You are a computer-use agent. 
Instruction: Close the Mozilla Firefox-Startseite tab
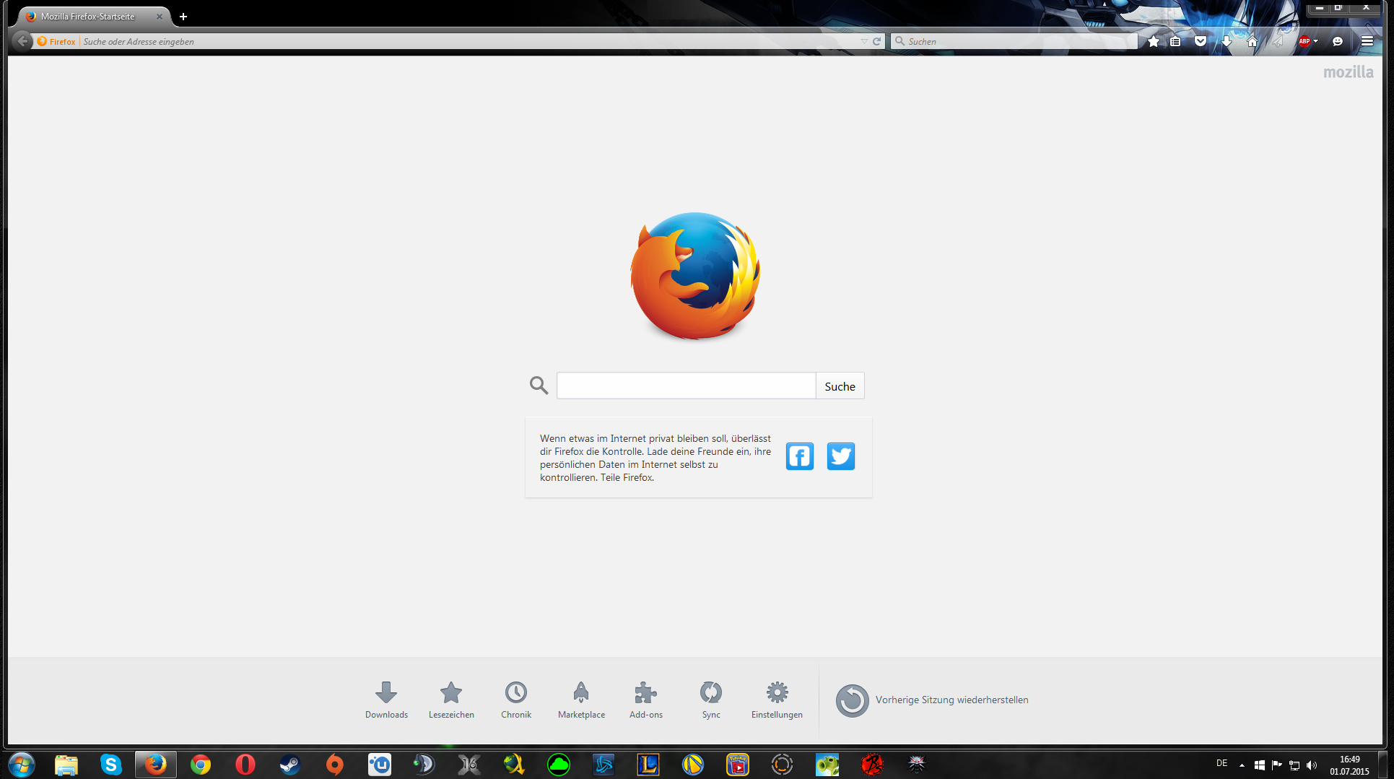pyautogui.click(x=160, y=17)
